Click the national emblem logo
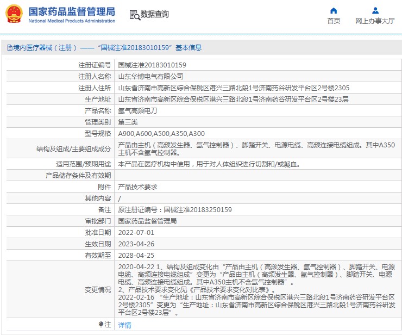Image resolution: width=402 pixels, height=335 pixels. [x=14, y=14]
